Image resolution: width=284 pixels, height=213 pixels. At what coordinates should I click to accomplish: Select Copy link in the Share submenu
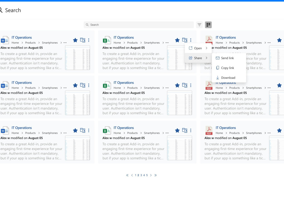pyautogui.click(x=229, y=68)
